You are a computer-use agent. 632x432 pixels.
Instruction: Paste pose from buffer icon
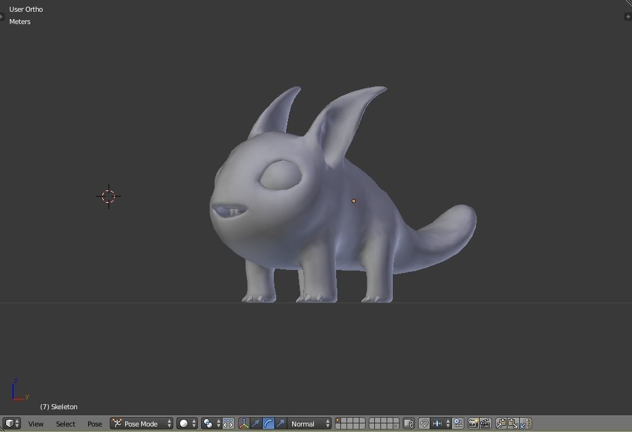pyautogui.click(x=513, y=423)
